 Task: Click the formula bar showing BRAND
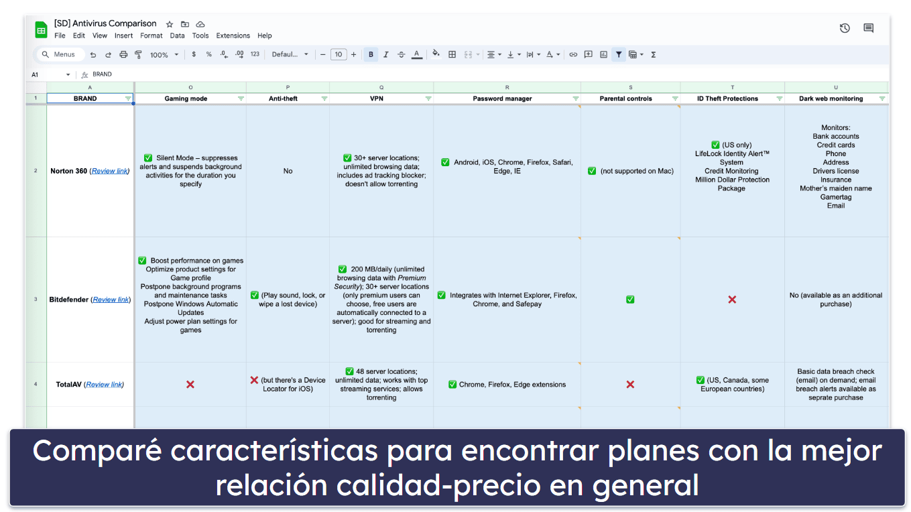tap(489, 74)
